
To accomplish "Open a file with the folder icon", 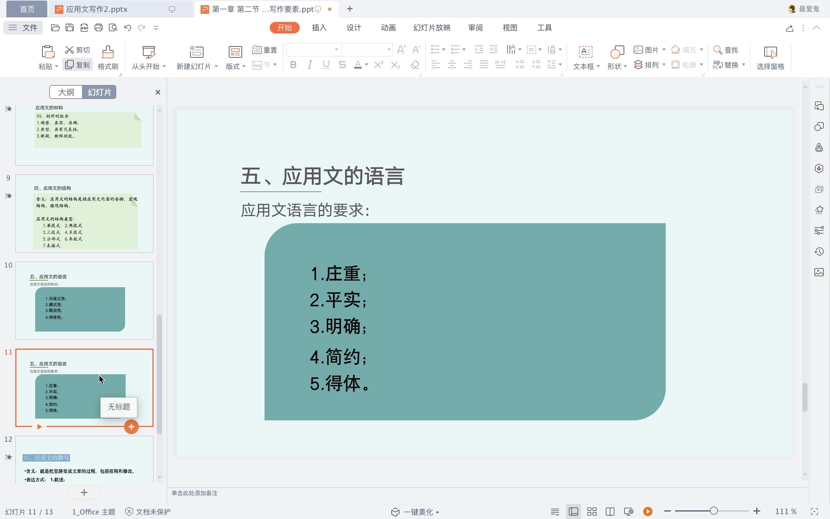I will click(55, 28).
